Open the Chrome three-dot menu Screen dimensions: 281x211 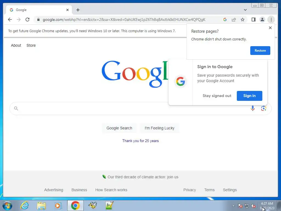pyautogui.click(x=271, y=20)
